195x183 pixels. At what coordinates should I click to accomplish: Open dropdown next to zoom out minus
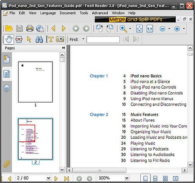tap(169, 29)
